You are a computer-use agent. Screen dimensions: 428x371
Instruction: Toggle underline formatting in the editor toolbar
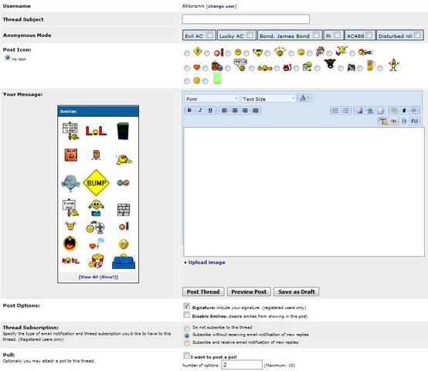pyautogui.click(x=210, y=111)
